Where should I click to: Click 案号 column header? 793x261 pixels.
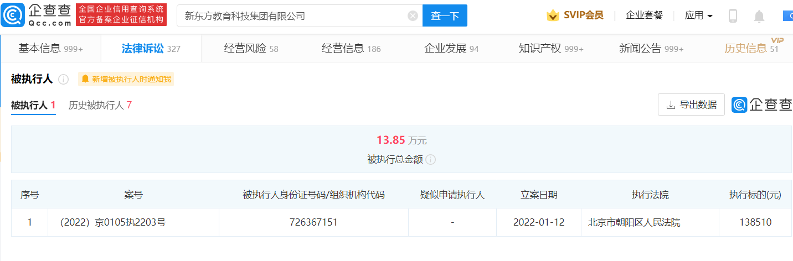point(133,195)
